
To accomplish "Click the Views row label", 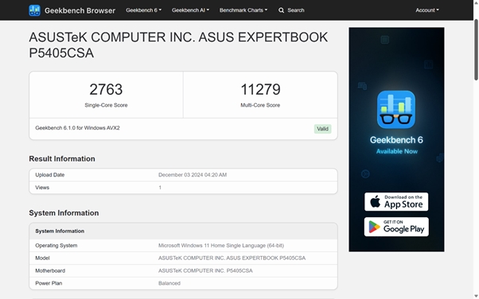I will click(x=42, y=188).
